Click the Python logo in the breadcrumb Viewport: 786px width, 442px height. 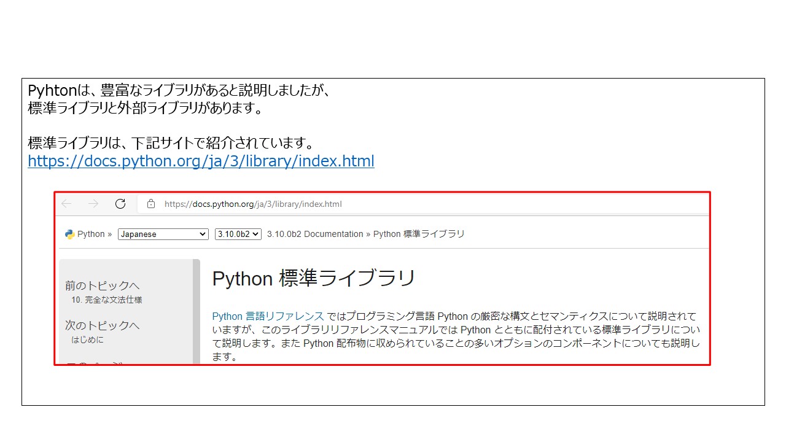(x=70, y=234)
